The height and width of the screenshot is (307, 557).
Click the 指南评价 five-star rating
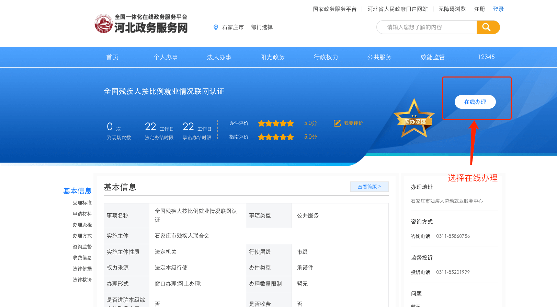(276, 137)
